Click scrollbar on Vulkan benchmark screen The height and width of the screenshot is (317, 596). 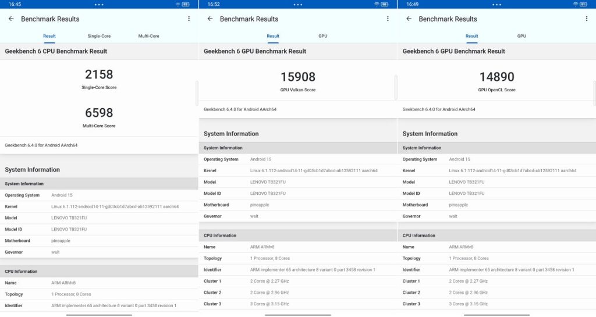396,87
